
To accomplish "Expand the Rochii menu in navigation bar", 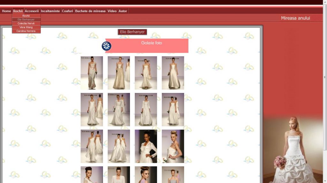I will [18, 11].
